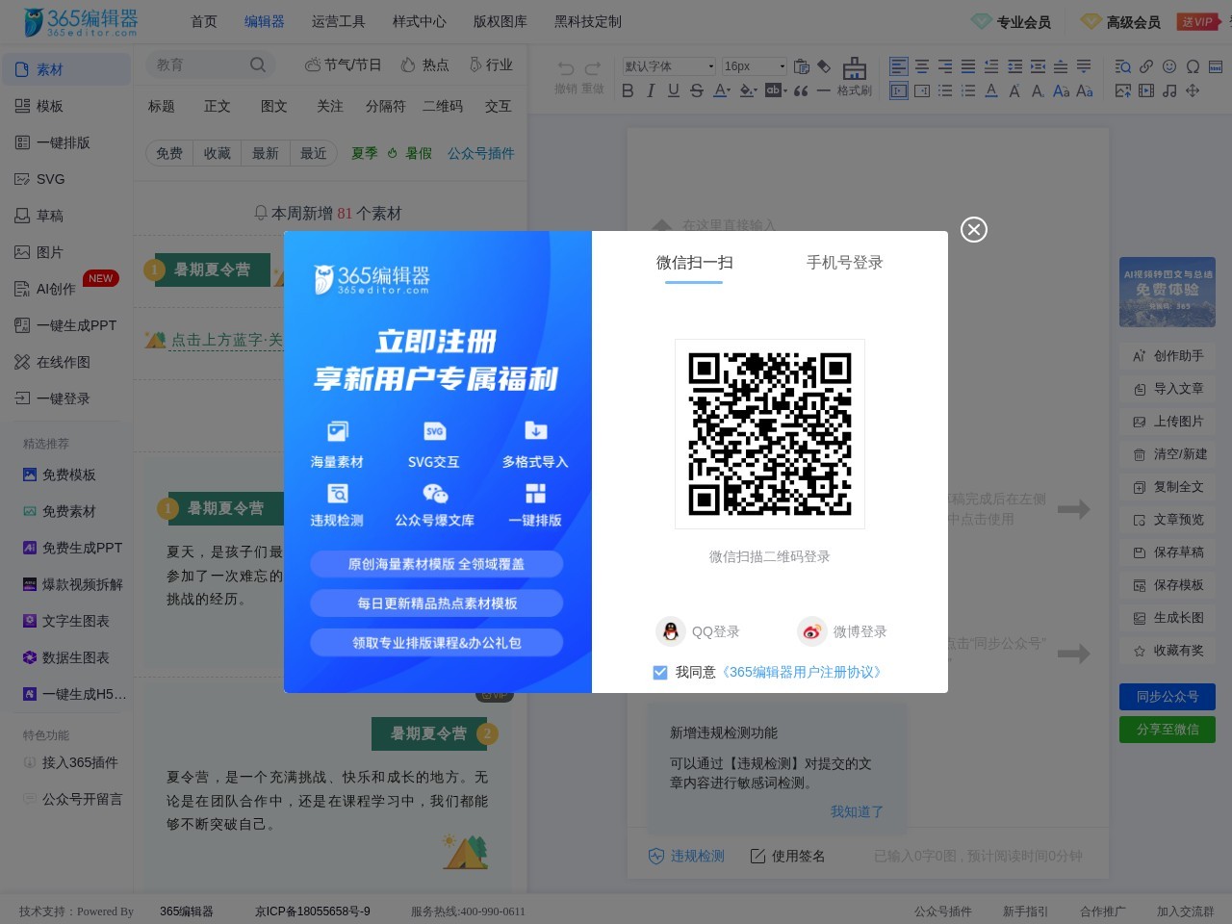
Task: Click the search magnifier in the material search box
Action: (257, 64)
